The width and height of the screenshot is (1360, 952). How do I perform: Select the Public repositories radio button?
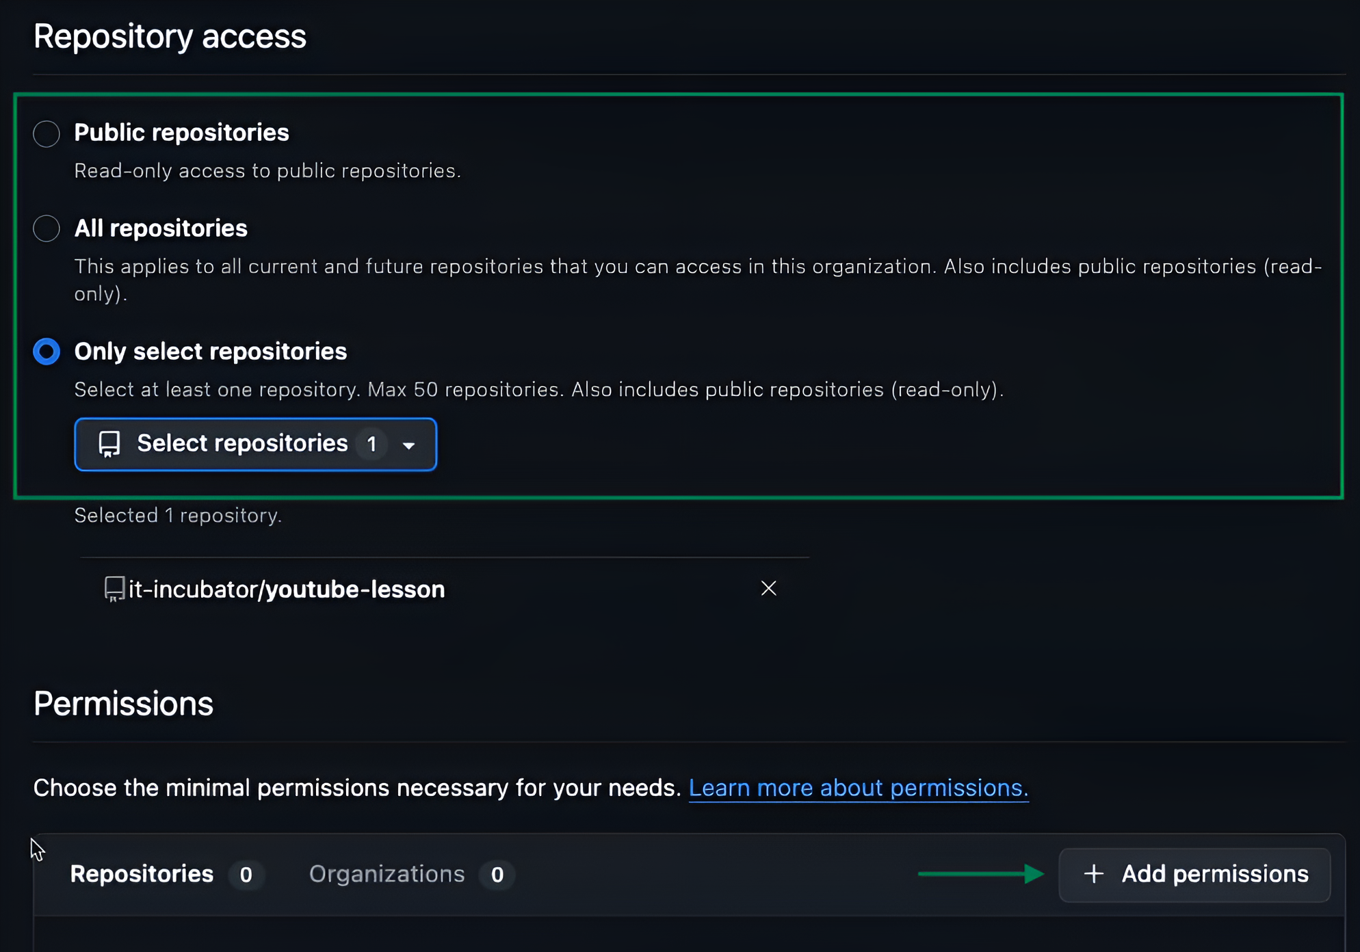[47, 133]
